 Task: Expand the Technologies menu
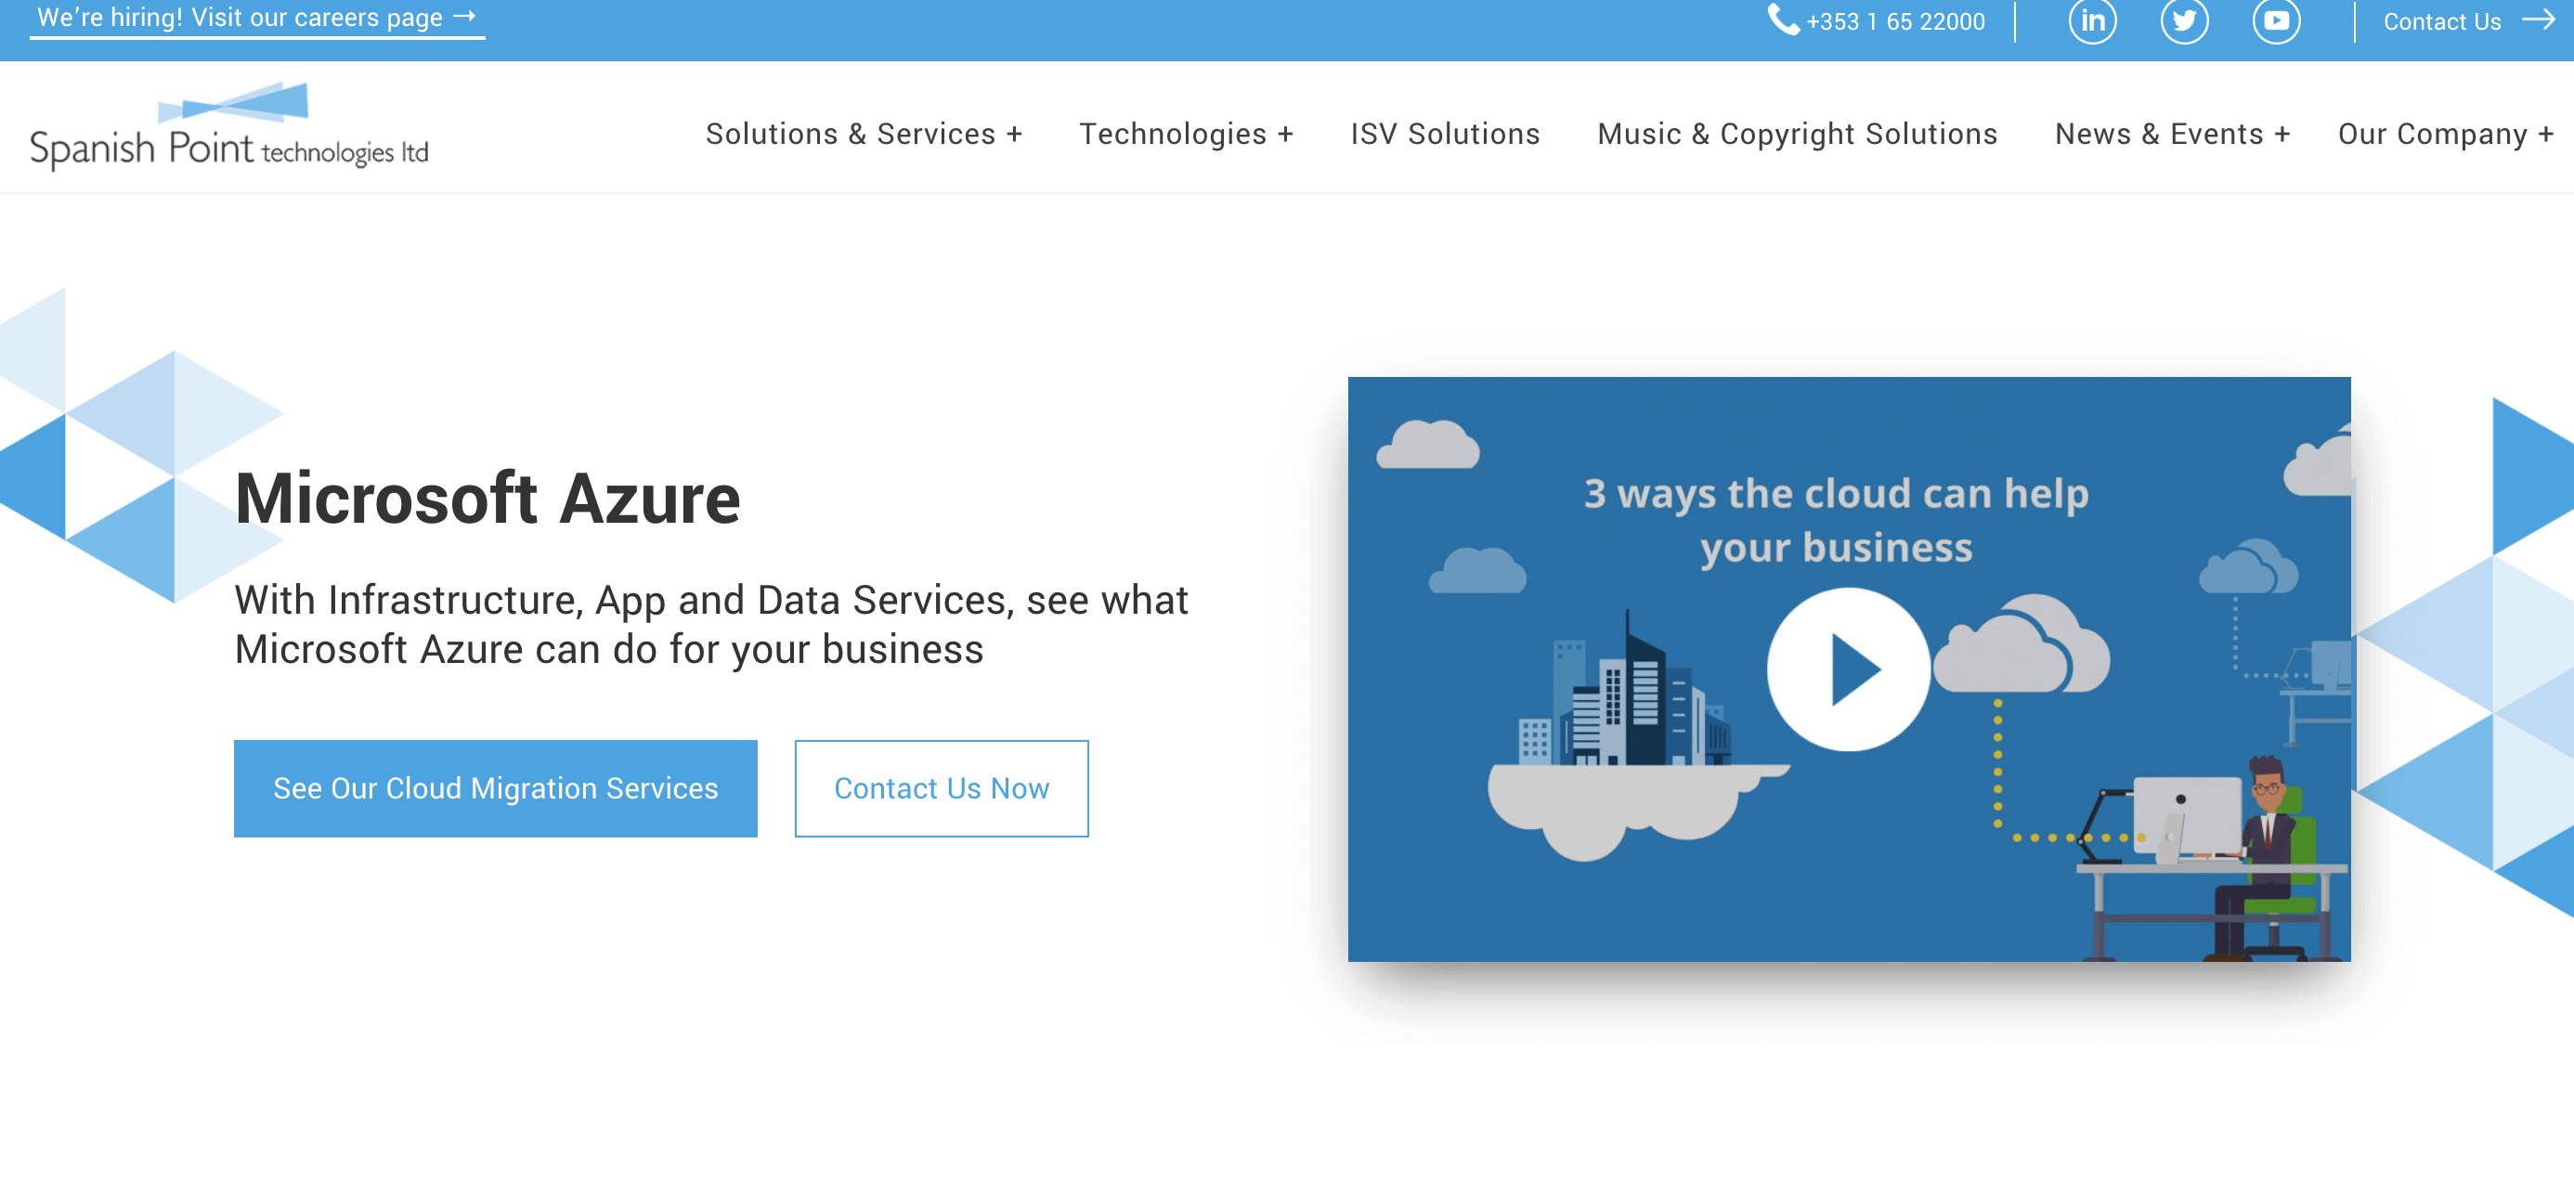coord(1186,134)
